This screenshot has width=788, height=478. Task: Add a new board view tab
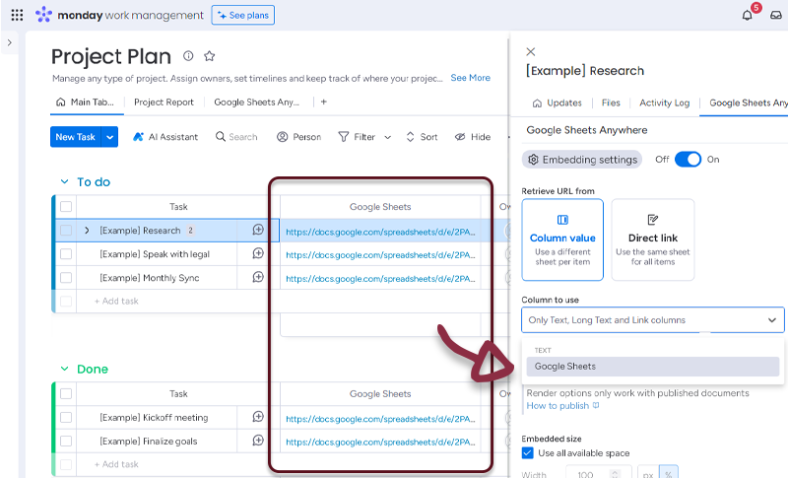(x=323, y=102)
